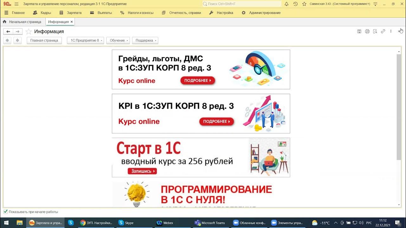Get link to this page icon
The image size is (406, 228).
pyautogui.click(x=383, y=31)
